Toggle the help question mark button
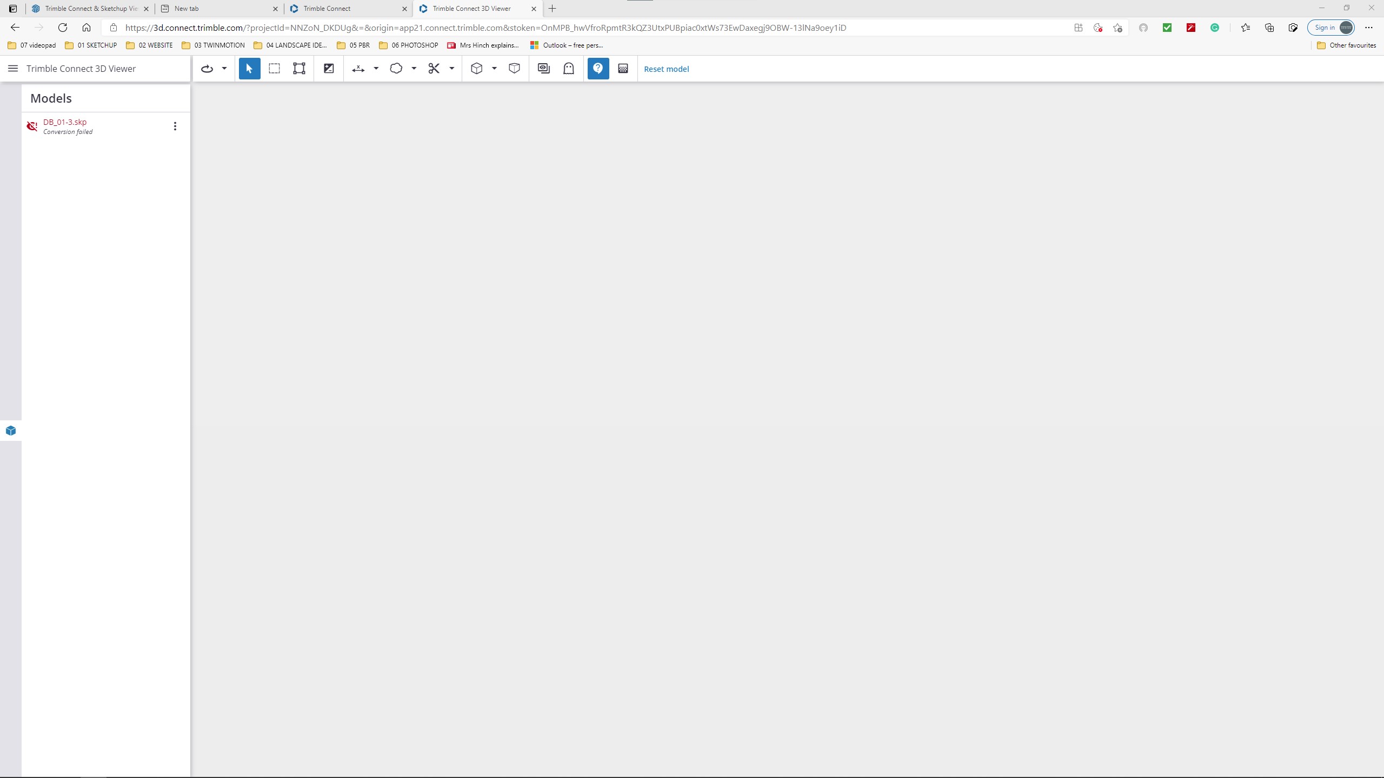The width and height of the screenshot is (1384, 778). (x=598, y=69)
